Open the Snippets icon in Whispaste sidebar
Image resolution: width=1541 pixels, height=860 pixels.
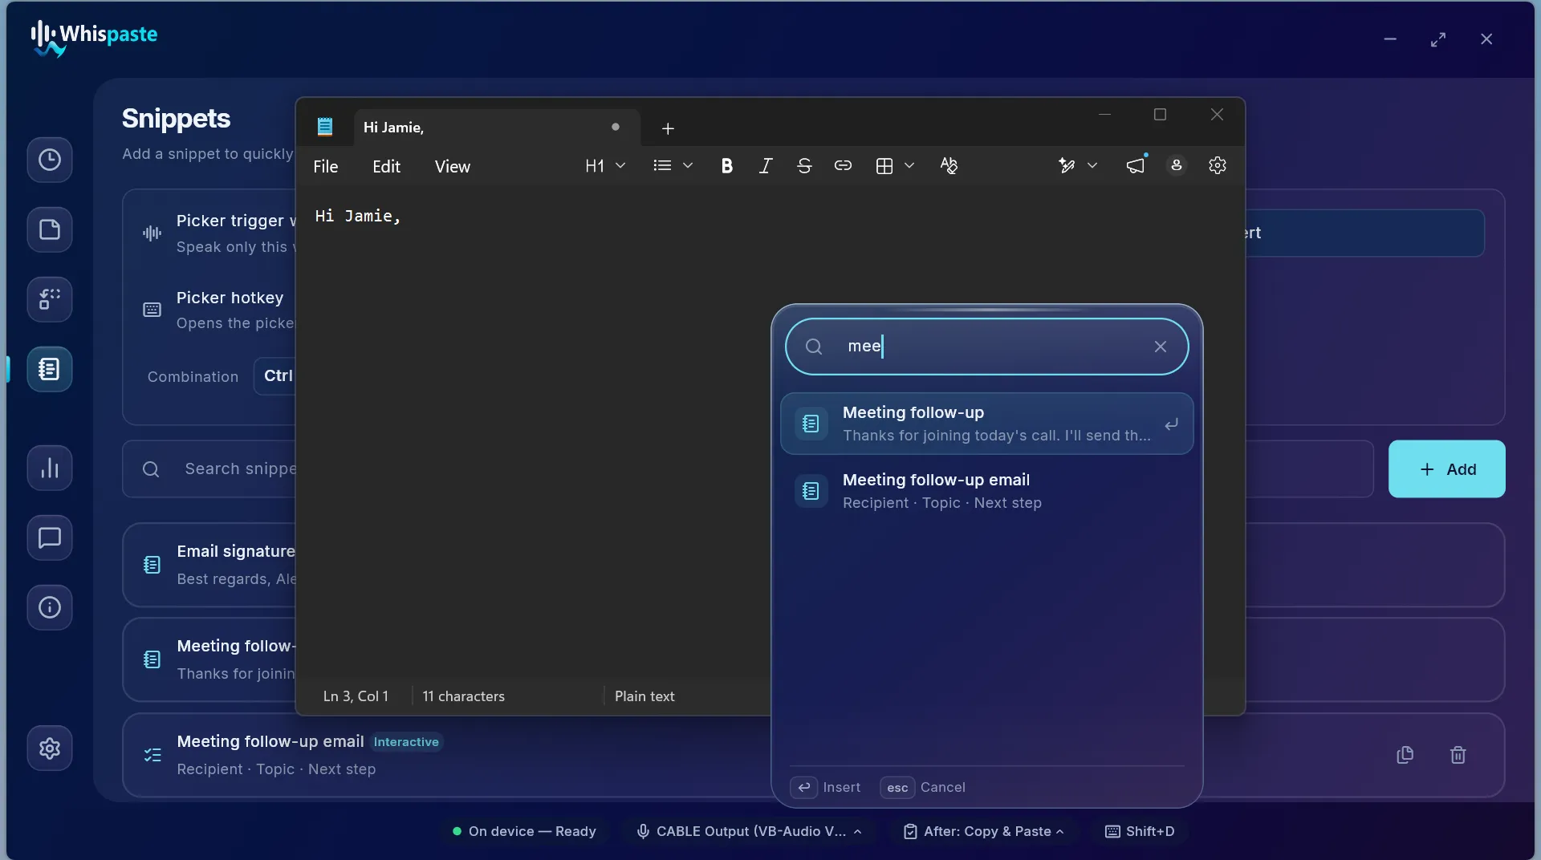(50, 370)
